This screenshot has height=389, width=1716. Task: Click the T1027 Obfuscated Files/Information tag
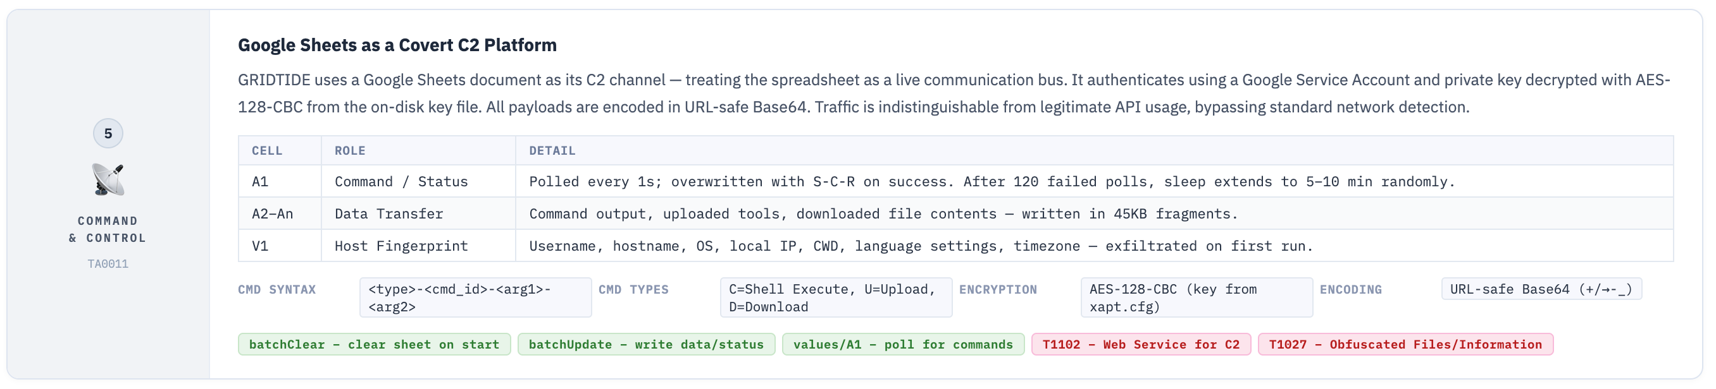point(1405,344)
